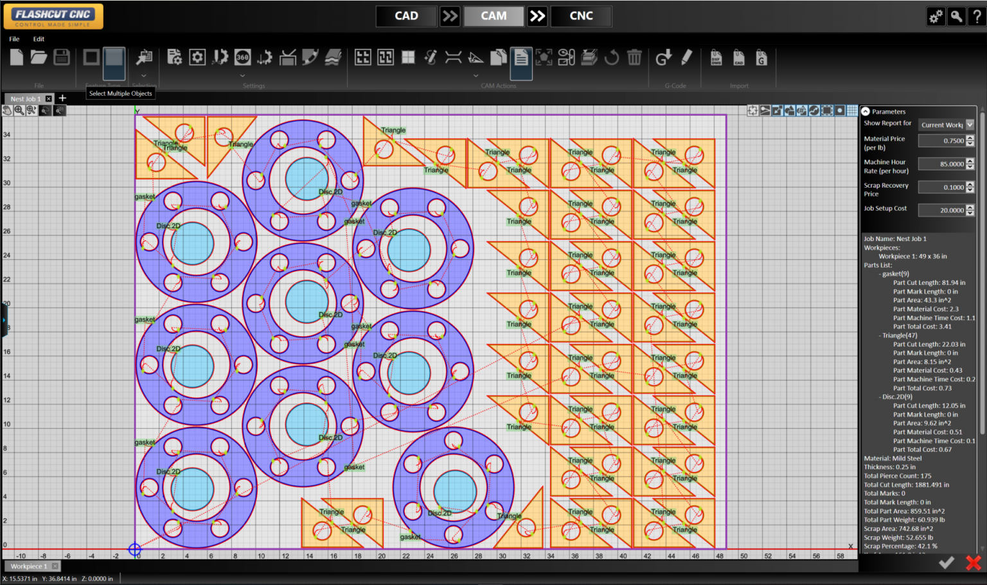Open the Edit menu
The height and width of the screenshot is (585, 987).
tap(39, 39)
